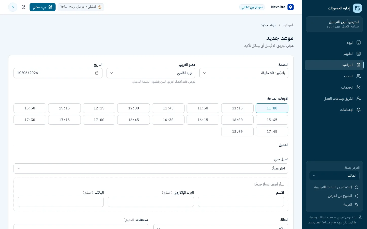The height and width of the screenshot is (229, 367).
Task: Click the ابنِ نسختي button
Action: (43, 7)
